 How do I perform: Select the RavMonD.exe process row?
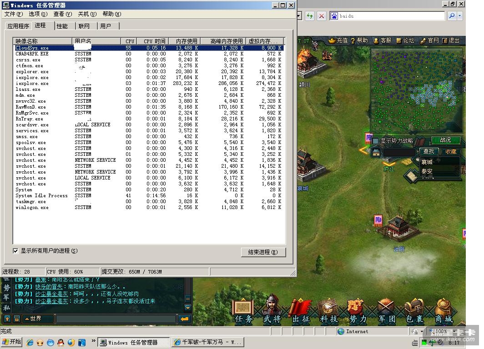[148, 107]
